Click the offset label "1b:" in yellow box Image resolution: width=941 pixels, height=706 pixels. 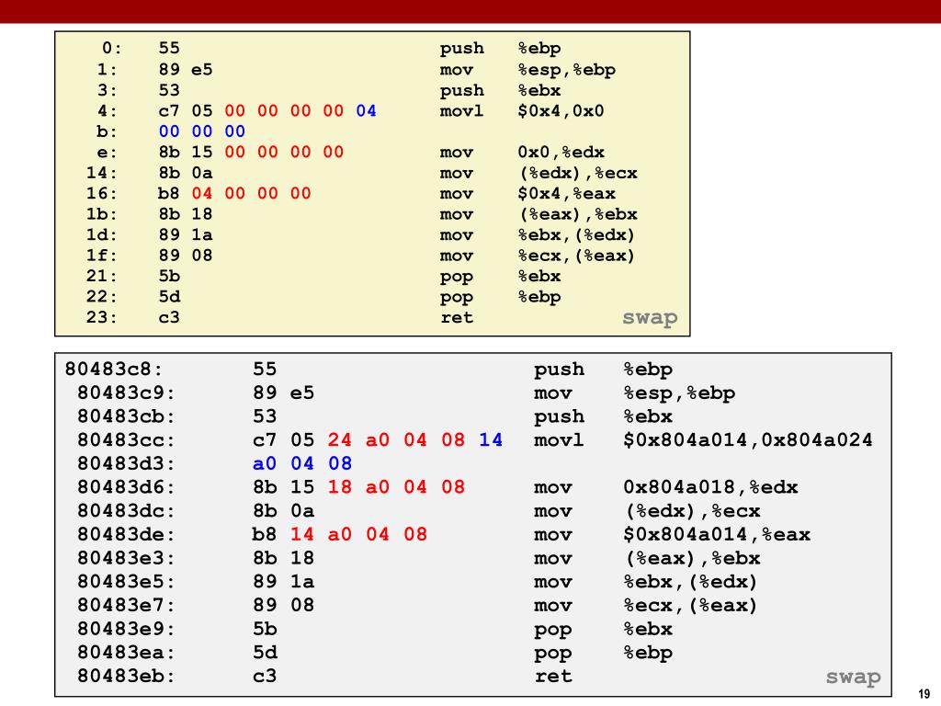coord(101,214)
